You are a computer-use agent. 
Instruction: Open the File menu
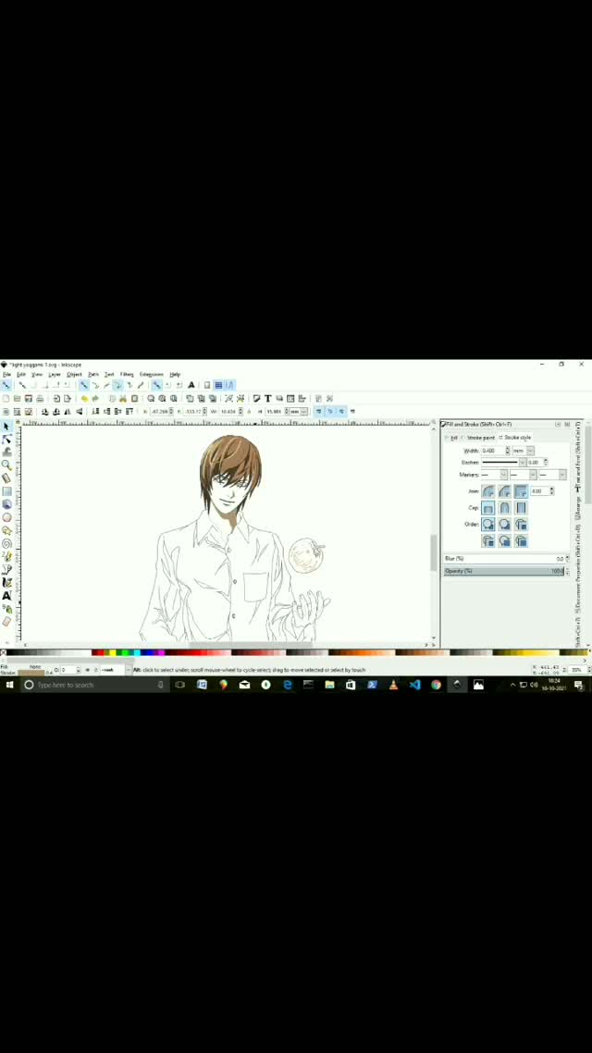6,374
